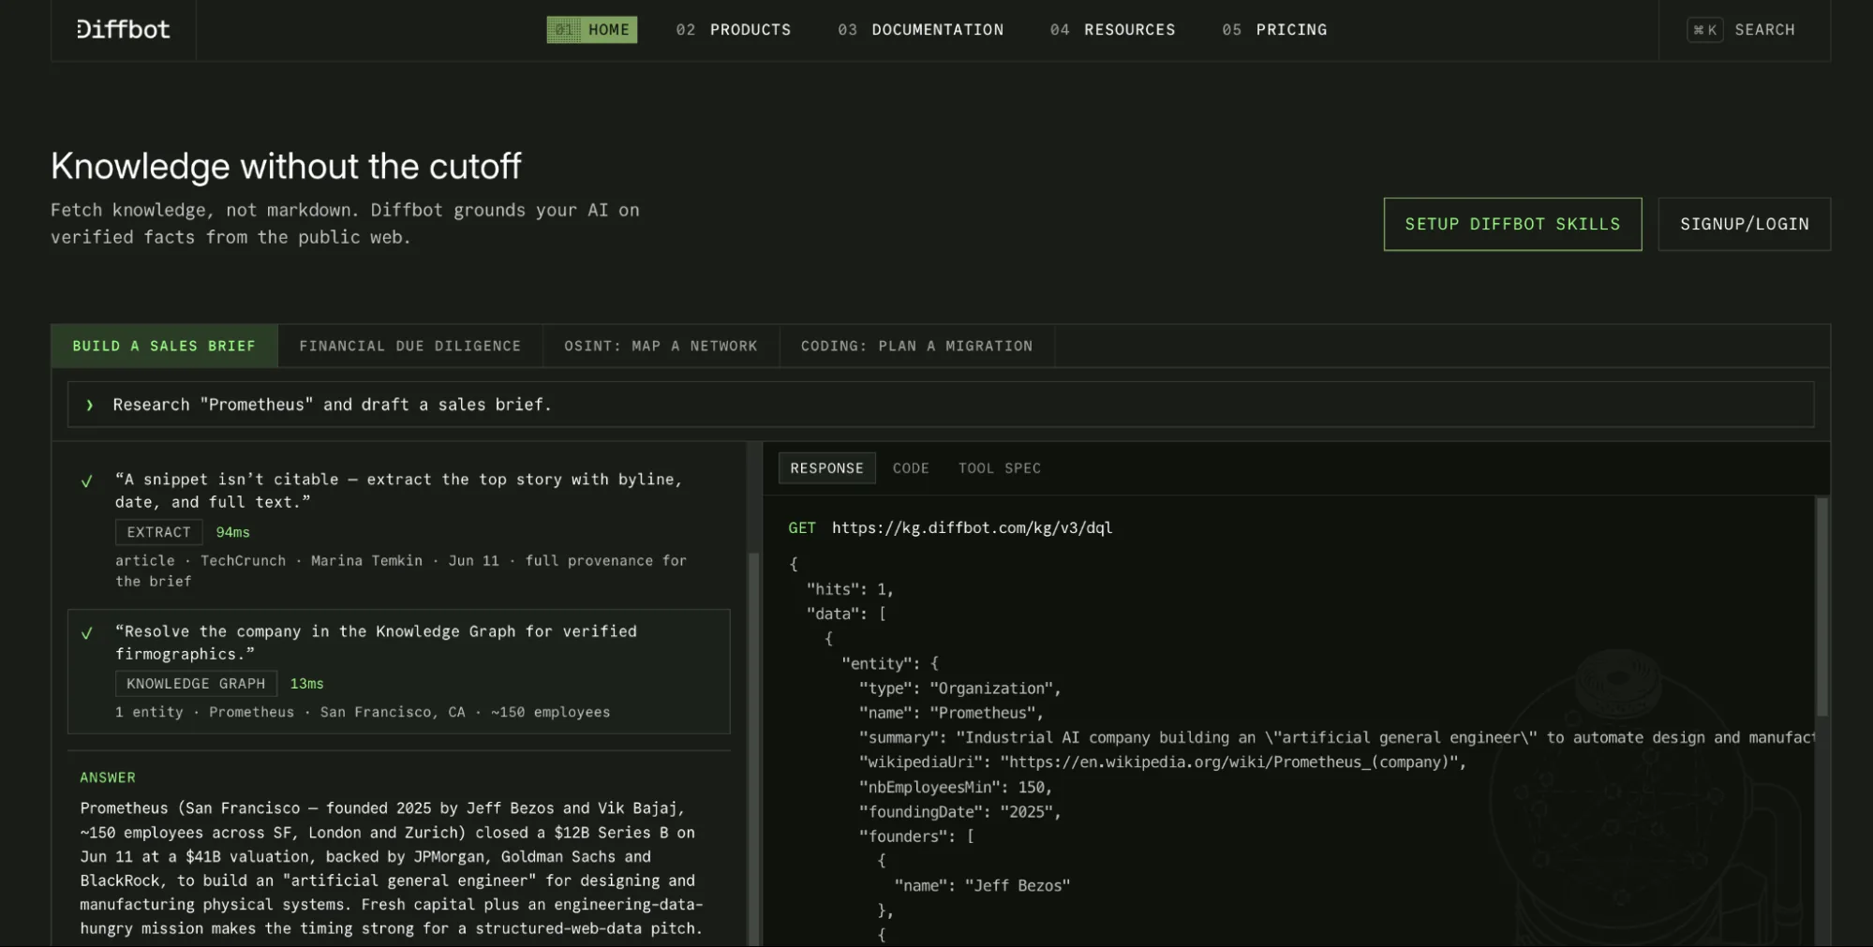The image size is (1873, 947).
Task: Click the "hits": 1 JSON line
Action: 850,589
